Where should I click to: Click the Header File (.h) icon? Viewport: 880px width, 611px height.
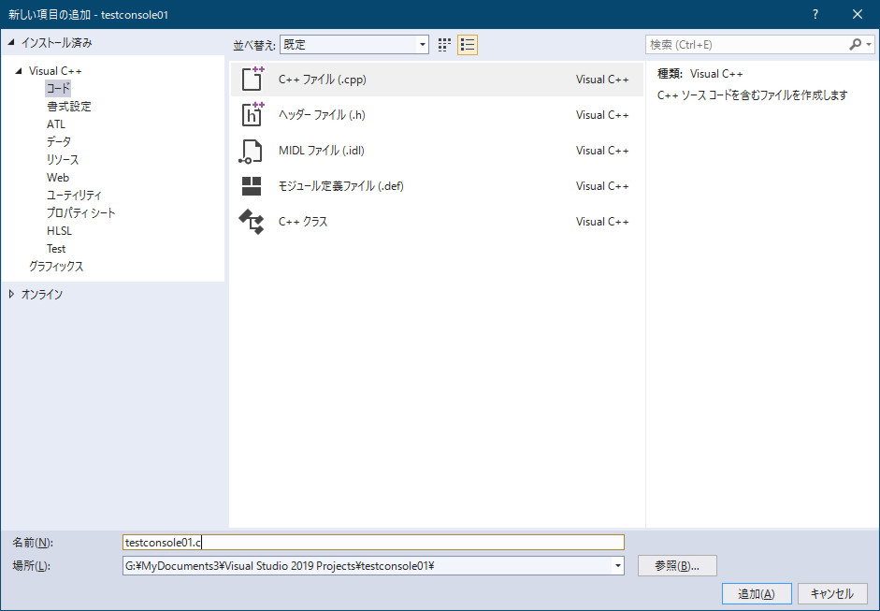[x=252, y=115]
